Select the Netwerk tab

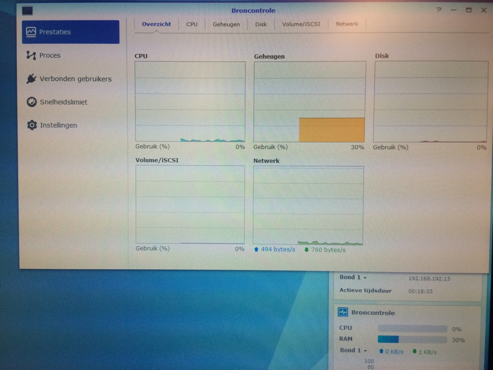347,24
